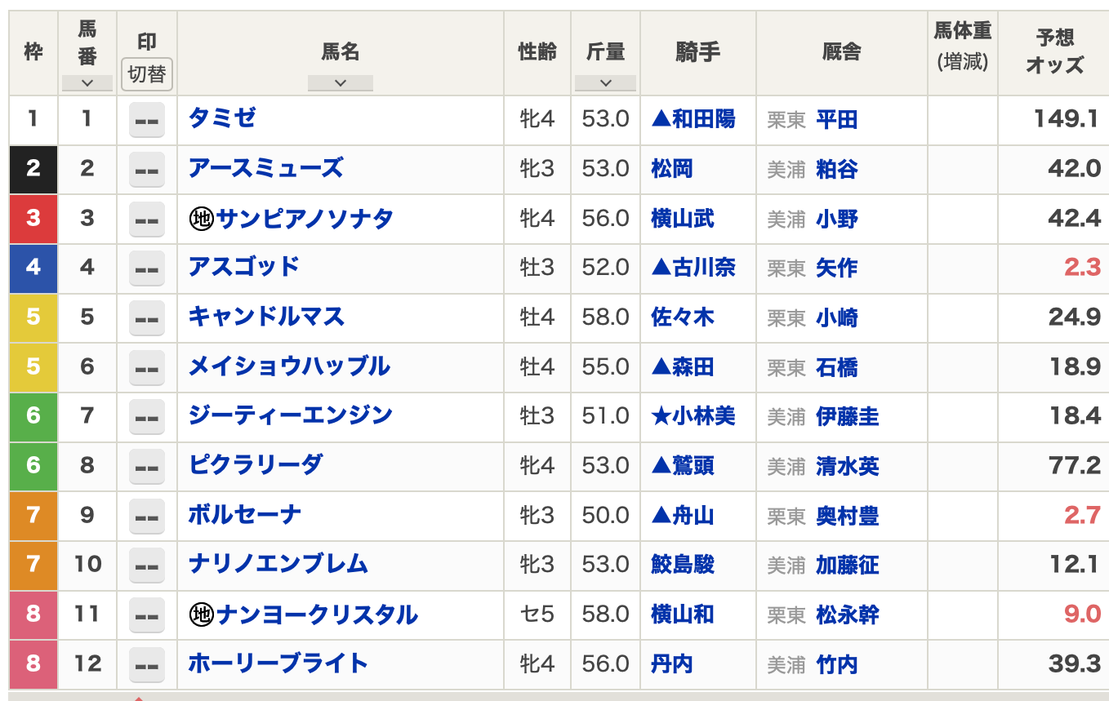Click the 2.7 odds for ボルセーナ
Screen dimensions: 1109x701
1082,516
